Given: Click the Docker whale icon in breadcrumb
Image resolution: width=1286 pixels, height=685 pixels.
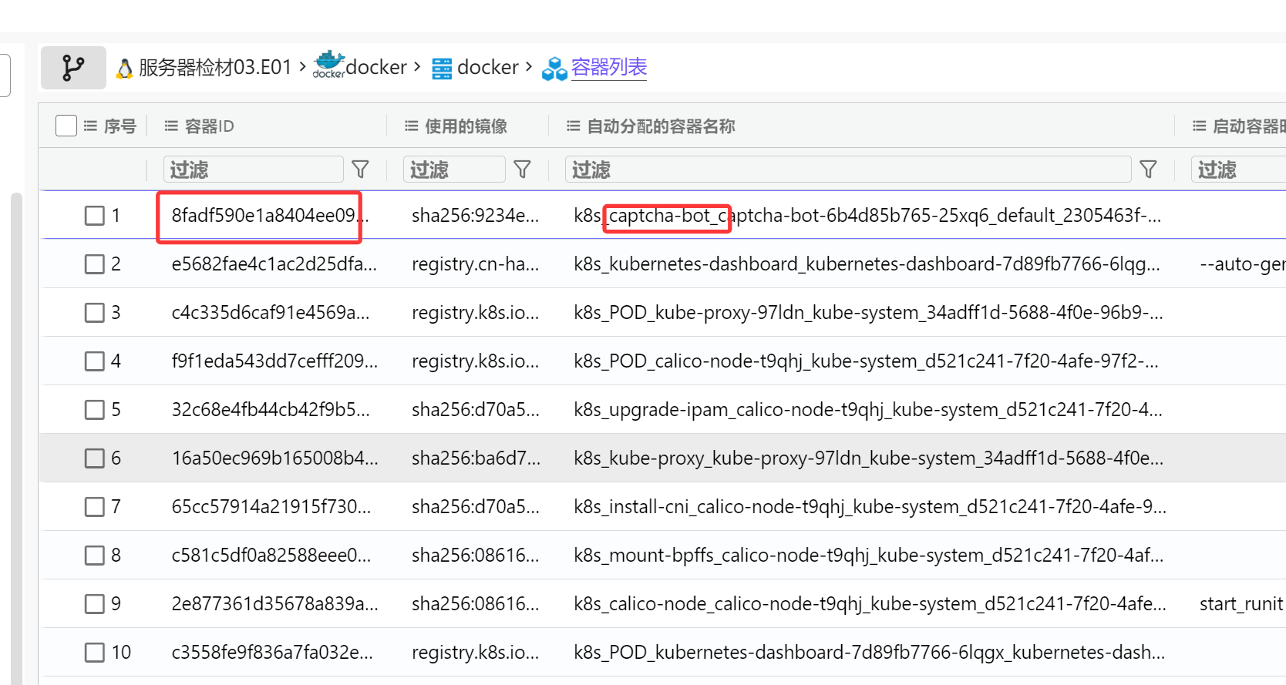Looking at the screenshot, I should click(x=329, y=65).
